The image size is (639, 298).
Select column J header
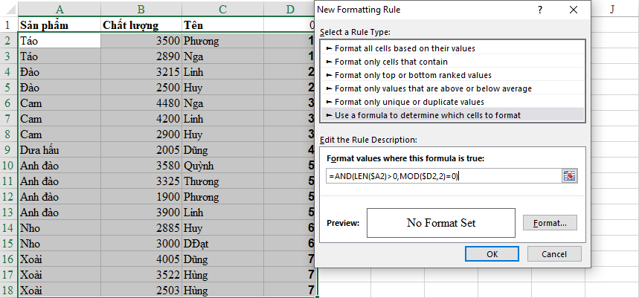coord(612,9)
